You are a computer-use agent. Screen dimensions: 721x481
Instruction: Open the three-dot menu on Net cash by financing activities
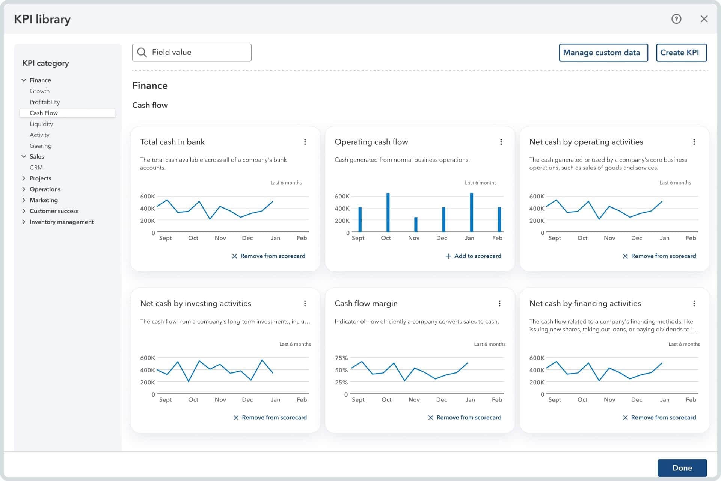(694, 303)
